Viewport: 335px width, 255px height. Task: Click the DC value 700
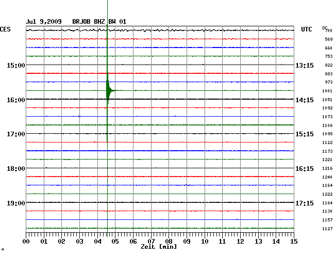click(329, 30)
